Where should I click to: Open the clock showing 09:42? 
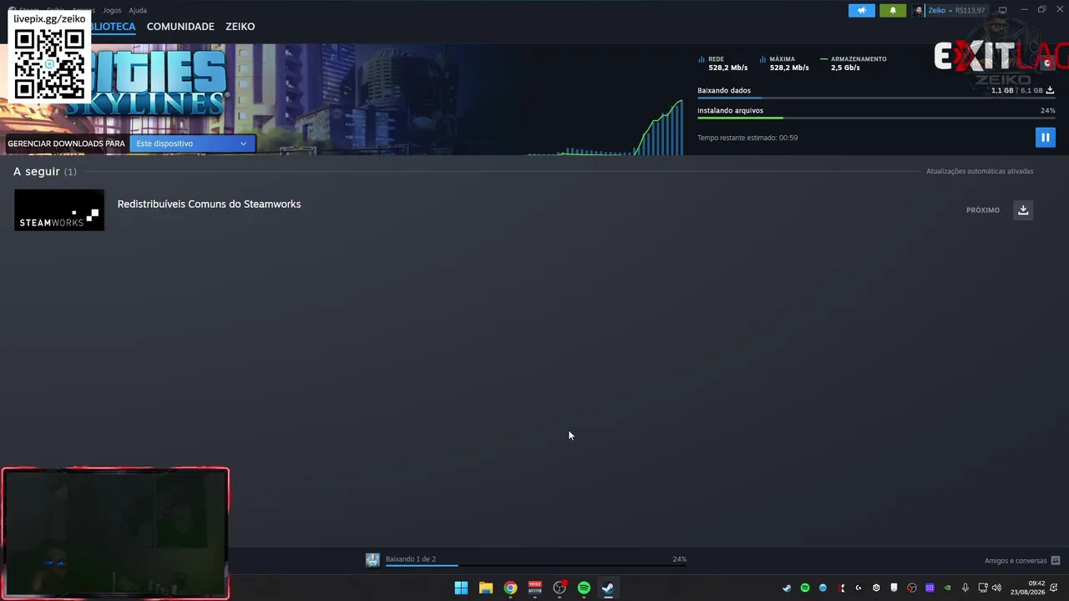point(1027,588)
